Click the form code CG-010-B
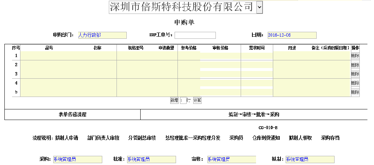Screen dimensions: 374x165 coord(268,128)
